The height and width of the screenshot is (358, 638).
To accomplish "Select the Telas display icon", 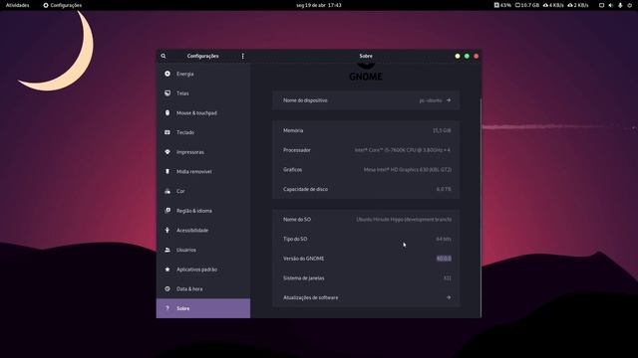I will coord(167,92).
